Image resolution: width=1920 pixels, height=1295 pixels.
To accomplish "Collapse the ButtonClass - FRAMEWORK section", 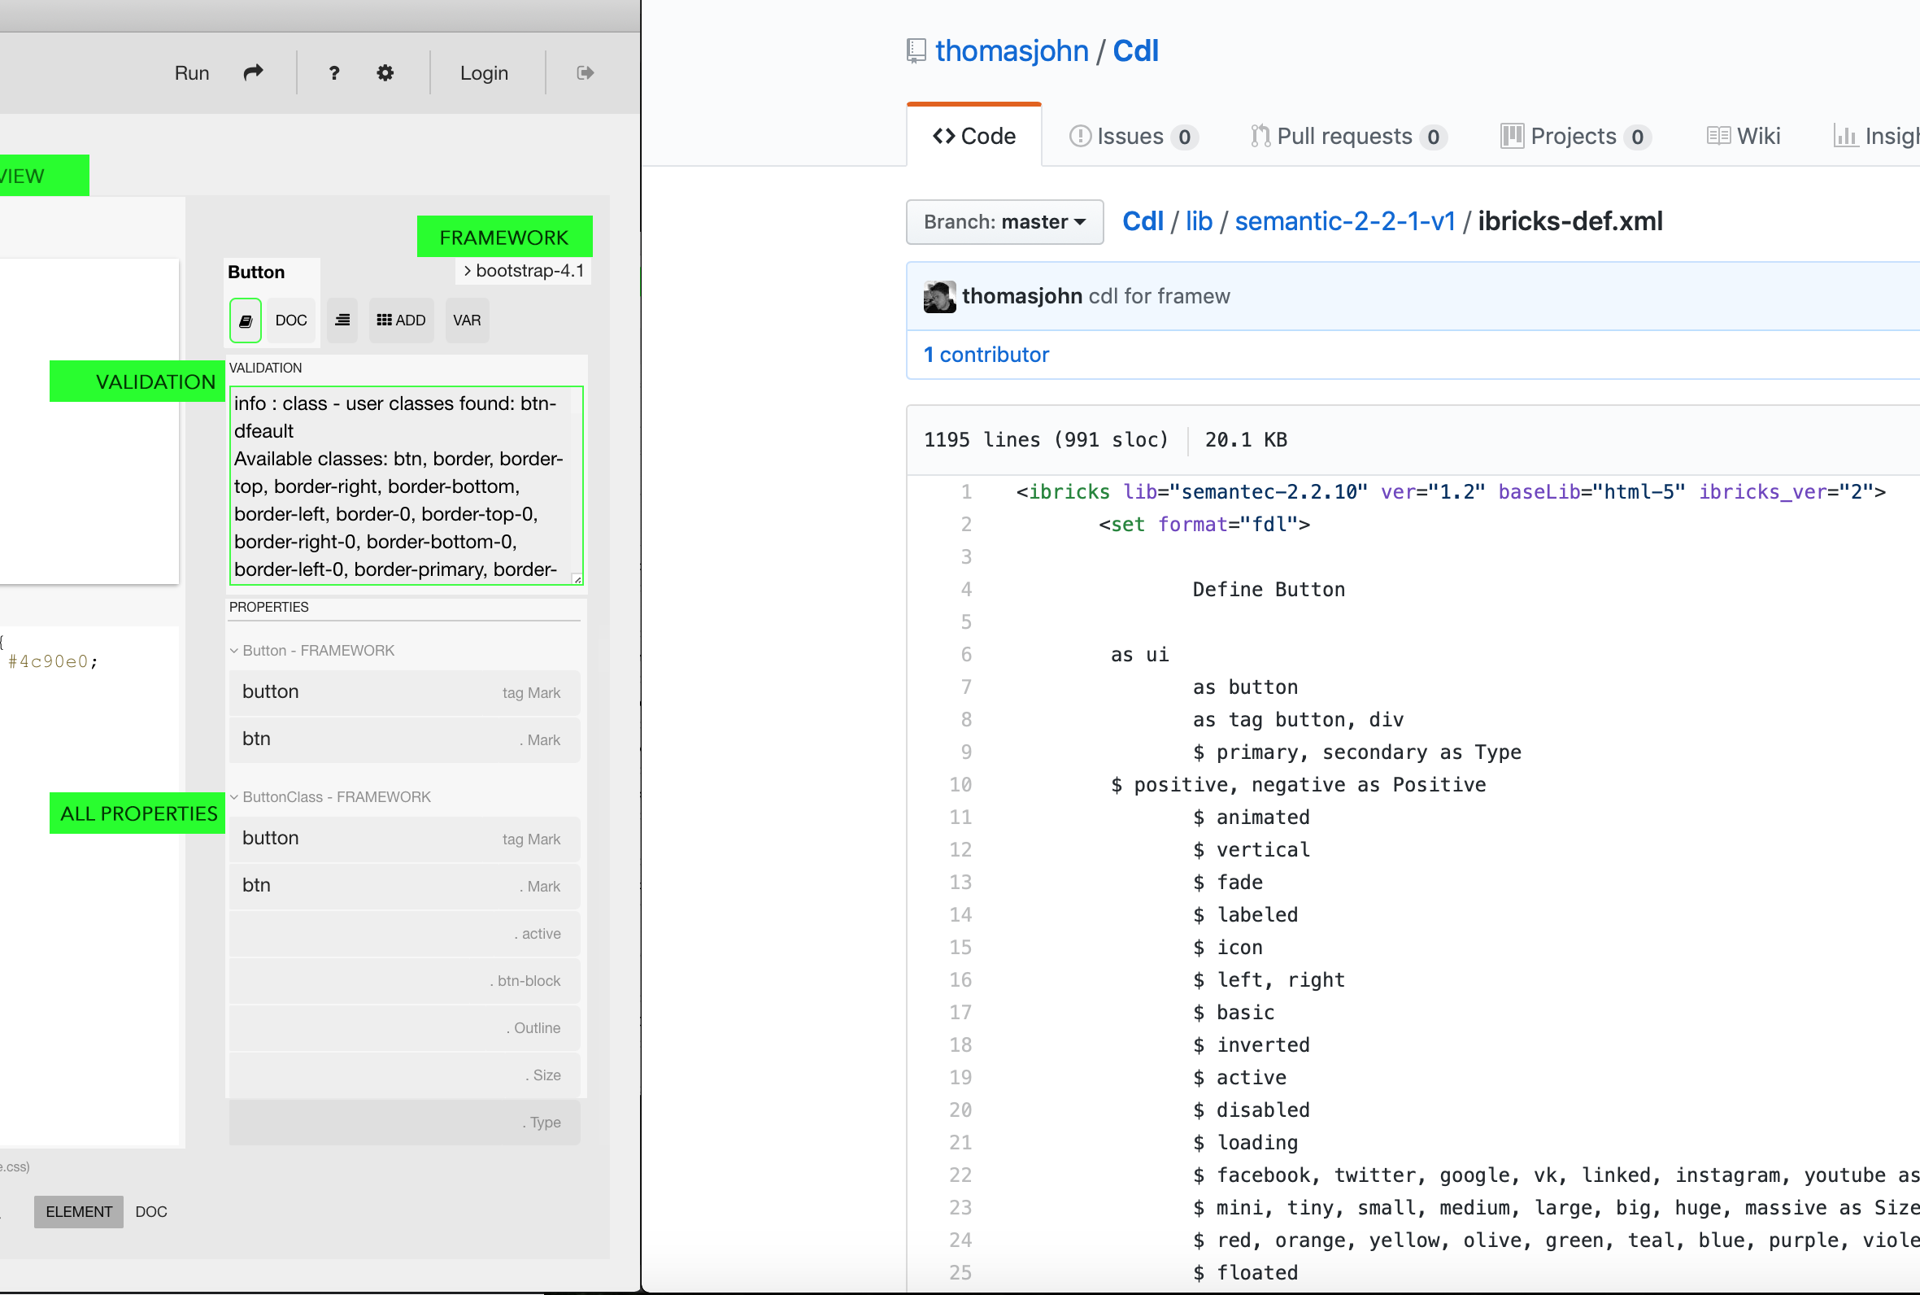I will point(234,796).
